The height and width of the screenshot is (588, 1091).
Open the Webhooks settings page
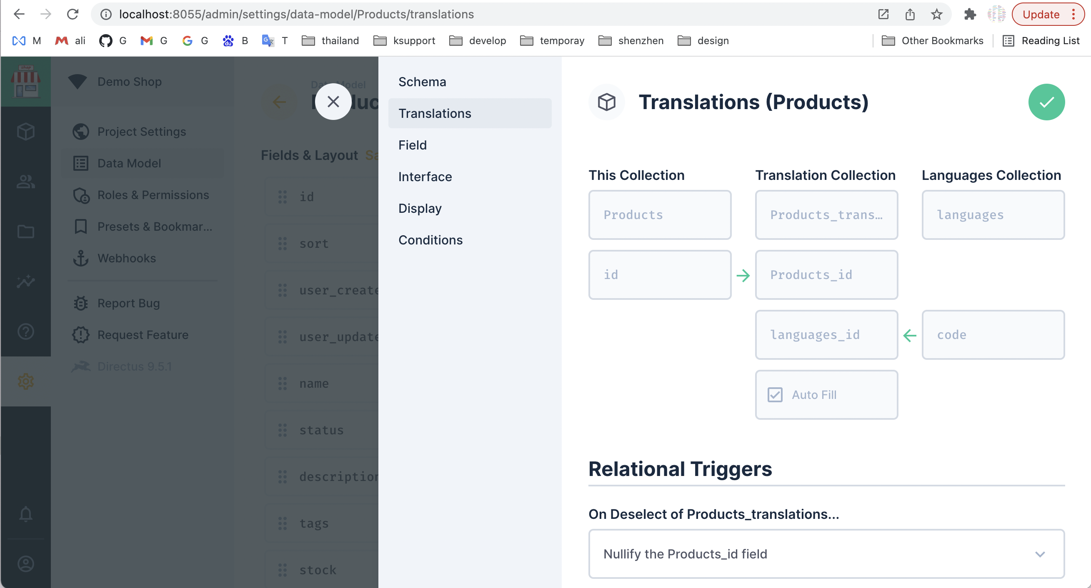(127, 258)
